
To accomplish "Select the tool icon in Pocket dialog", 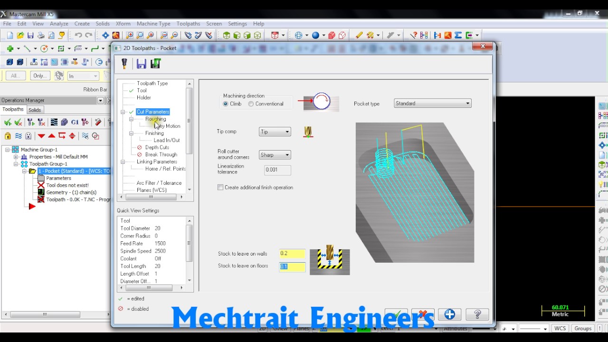I will 124,64.
